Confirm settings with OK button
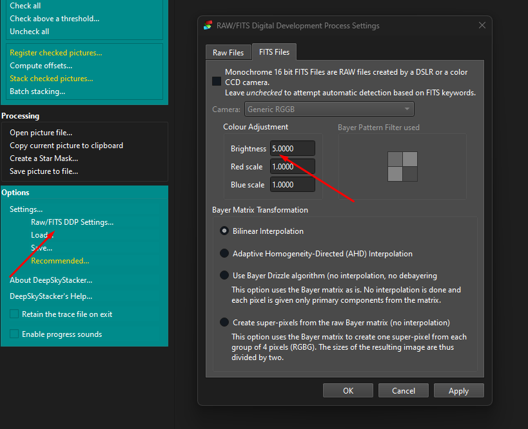Image resolution: width=528 pixels, height=429 pixels. 348,390
